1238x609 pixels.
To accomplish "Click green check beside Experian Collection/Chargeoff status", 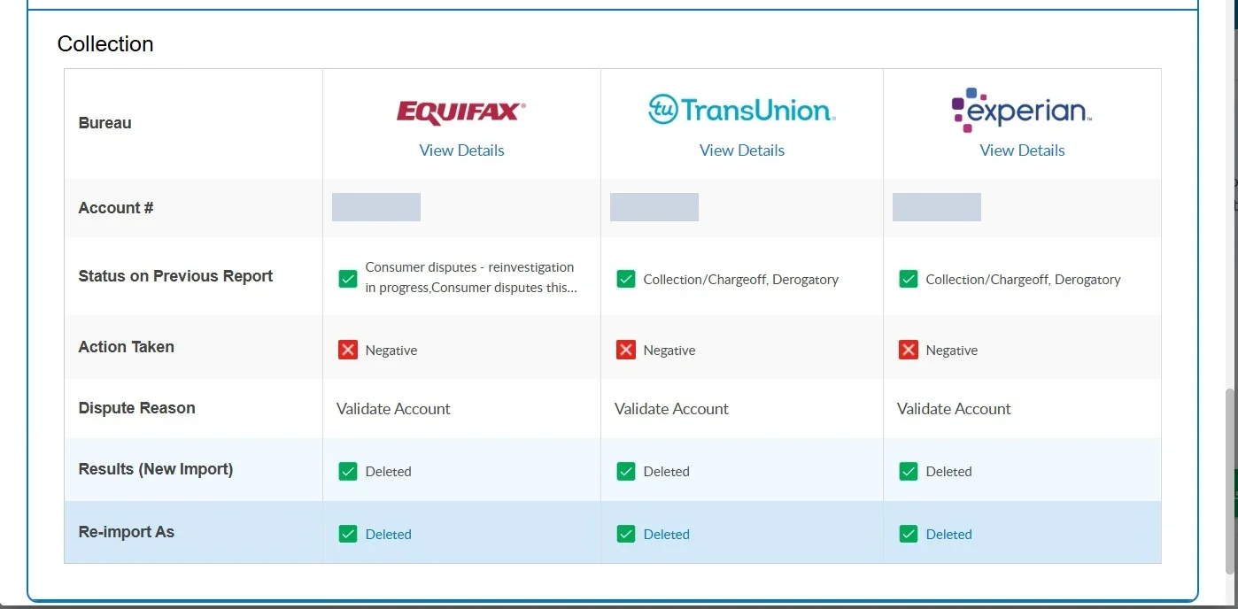I will (909, 279).
